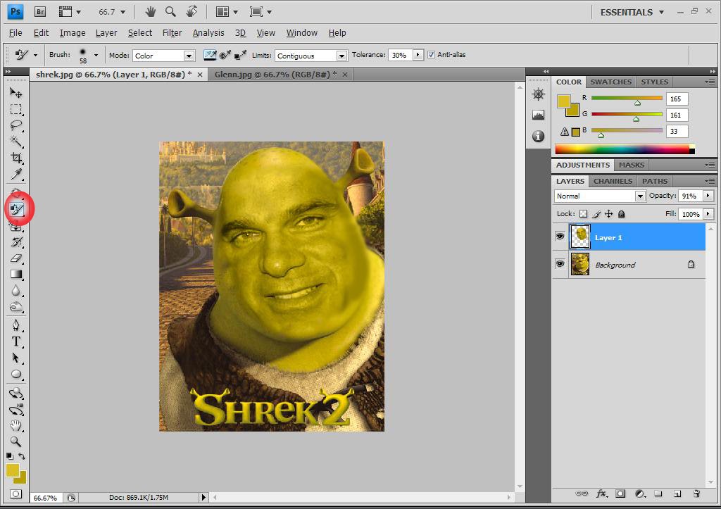
Task: Click the foreground color swatch in toolbox
Action: [x=13, y=470]
